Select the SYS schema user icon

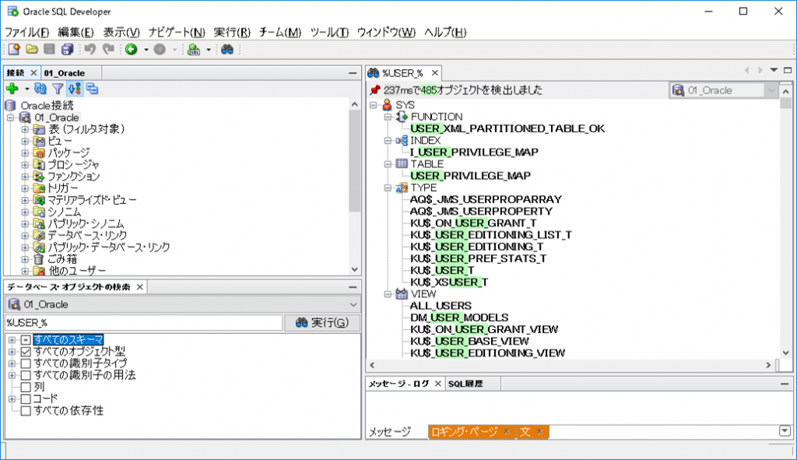pos(388,105)
